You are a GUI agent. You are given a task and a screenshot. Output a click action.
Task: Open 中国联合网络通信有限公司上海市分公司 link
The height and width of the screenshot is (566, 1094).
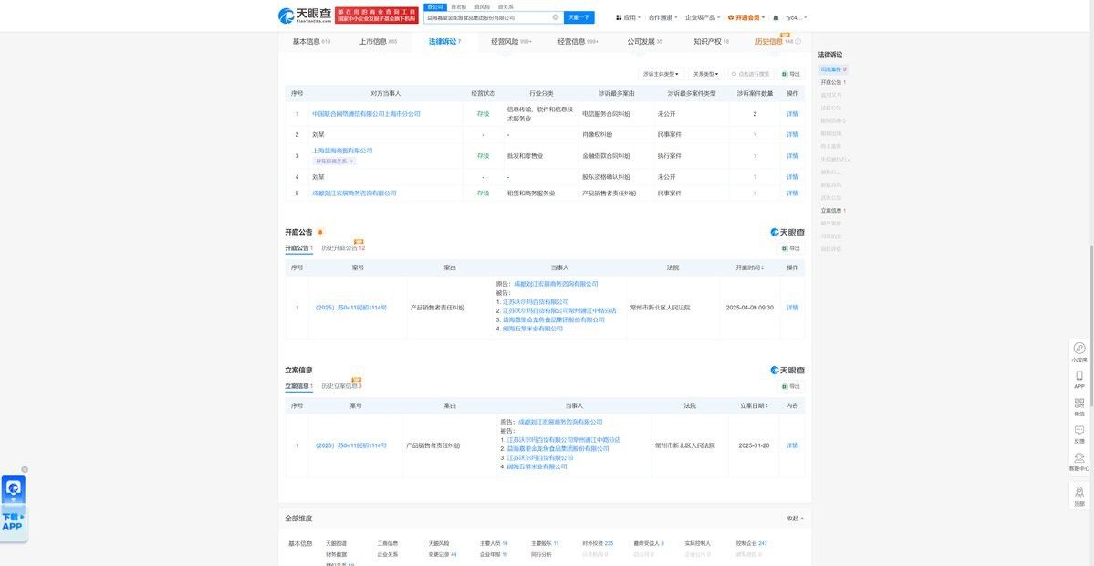coord(366,114)
